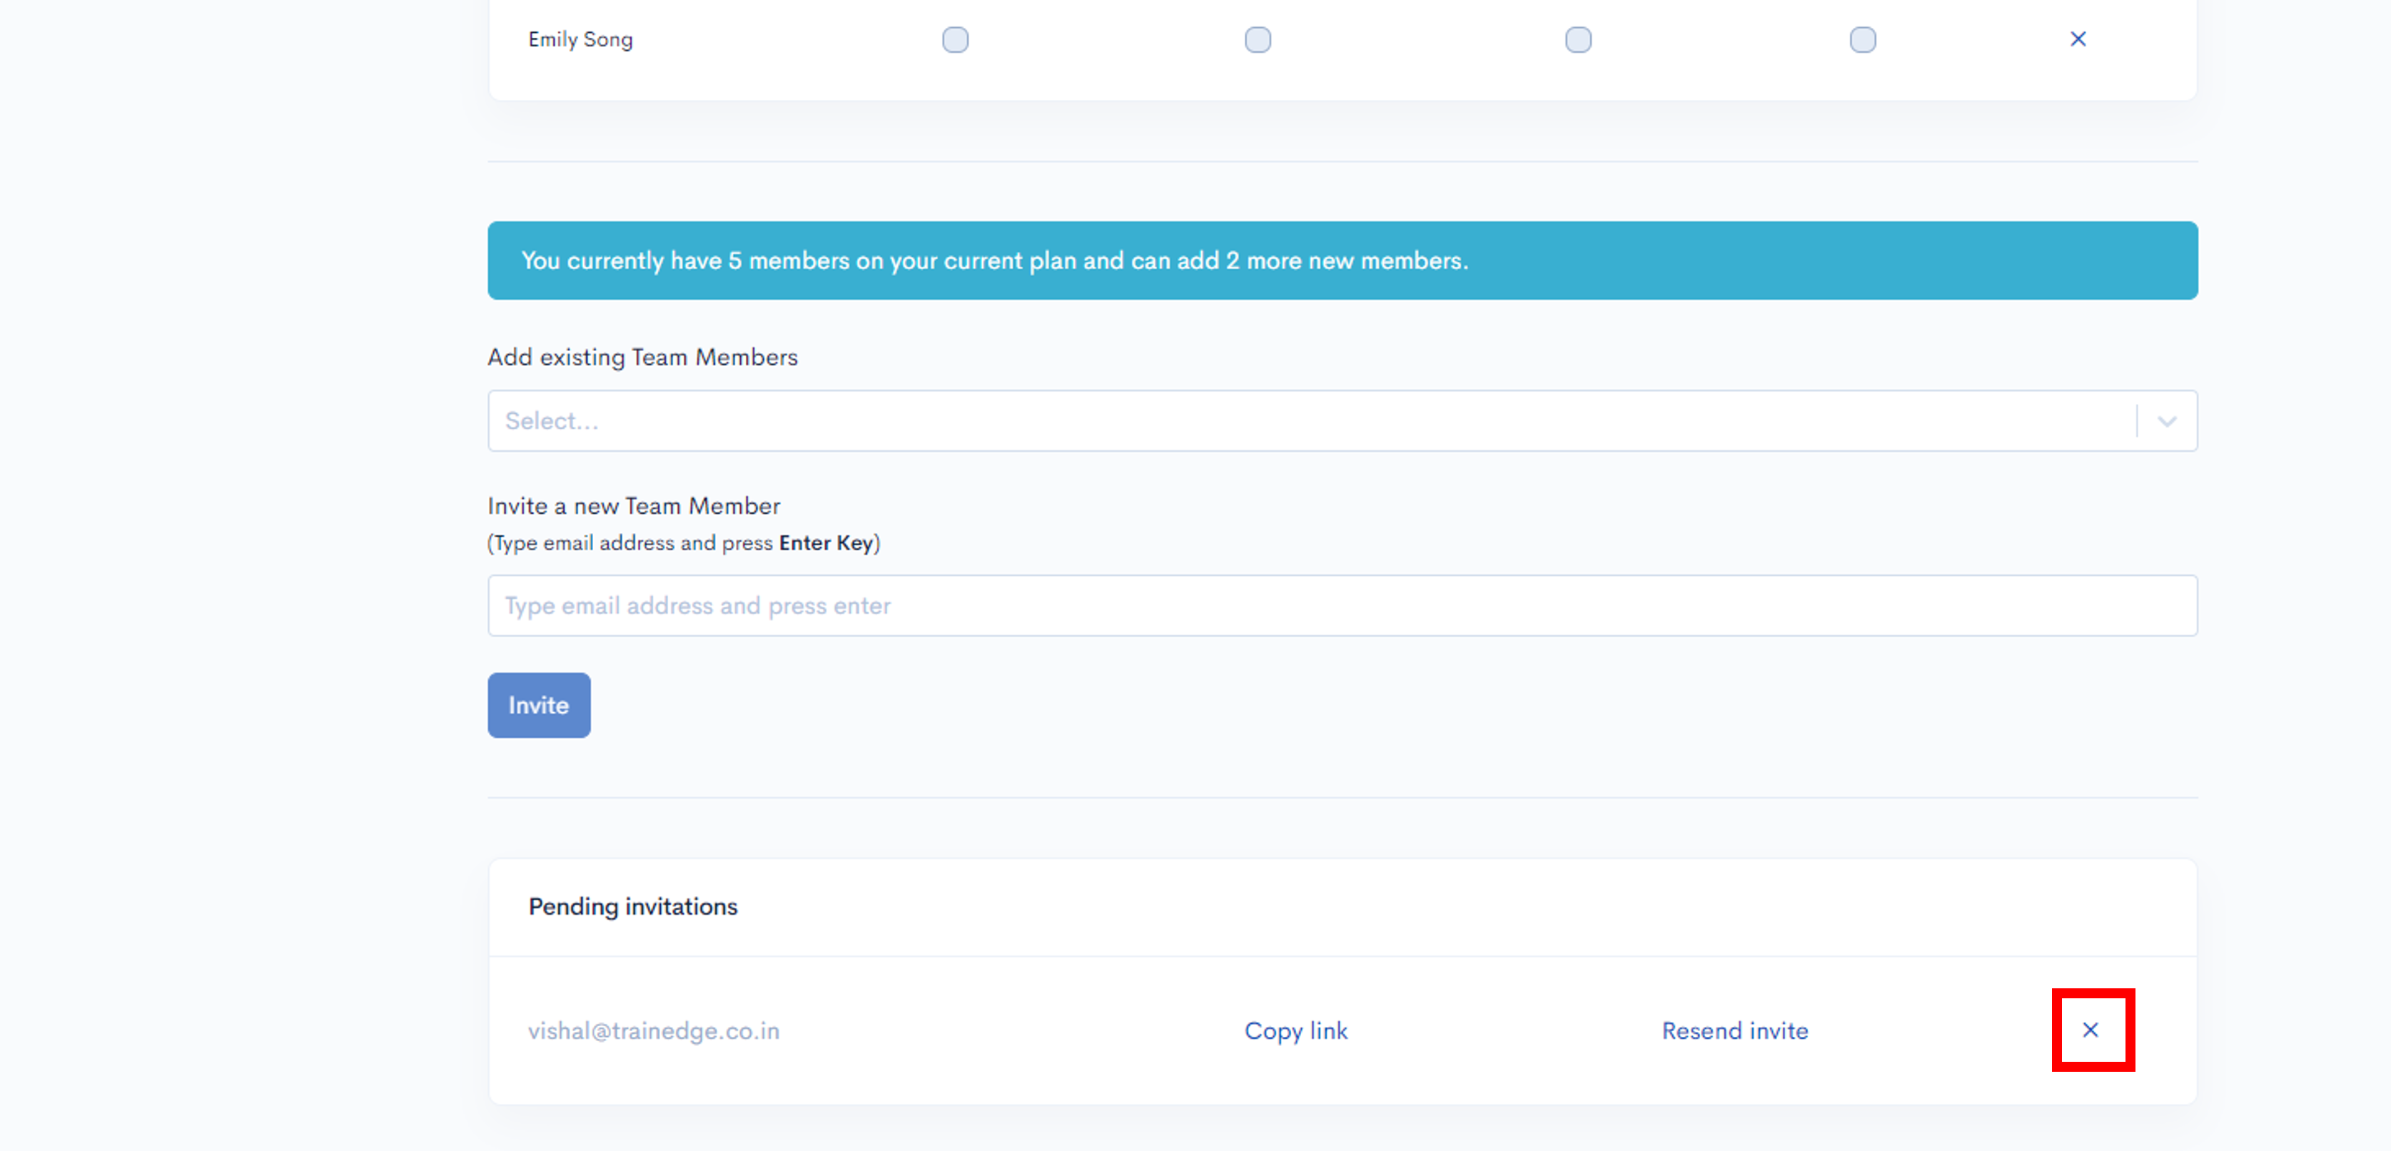The width and height of the screenshot is (2391, 1151).
Task: Cancel pending invite for vishal@trainedge.co.in
Action: pos(2091,1030)
